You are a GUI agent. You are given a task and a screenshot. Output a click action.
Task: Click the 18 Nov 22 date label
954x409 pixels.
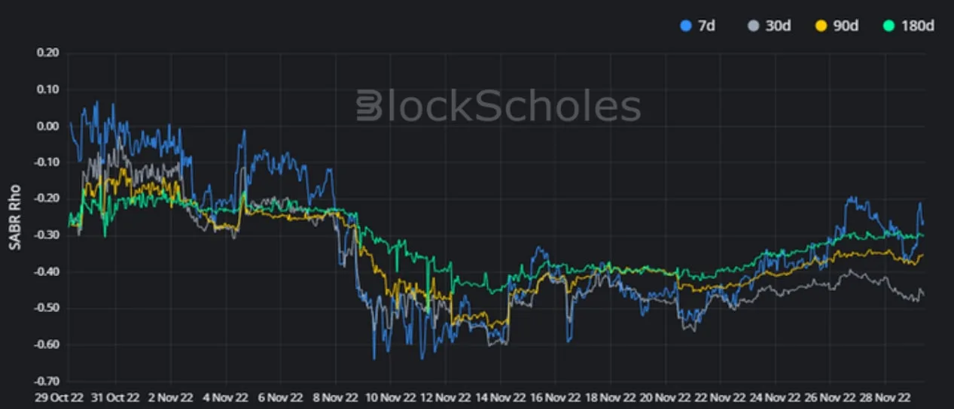pyautogui.click(x=610, y=396)
